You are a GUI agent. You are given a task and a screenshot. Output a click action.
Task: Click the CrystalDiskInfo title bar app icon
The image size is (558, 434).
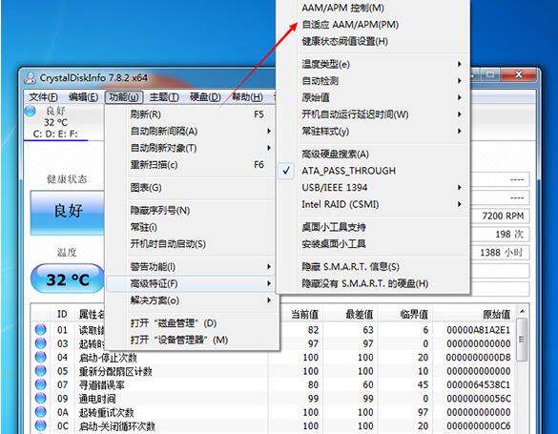tap(30, 77)
